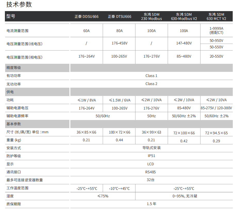Click the Class 2 accuracy value
This screenshot has height=218, width=242.
click(x=151, y=84)
